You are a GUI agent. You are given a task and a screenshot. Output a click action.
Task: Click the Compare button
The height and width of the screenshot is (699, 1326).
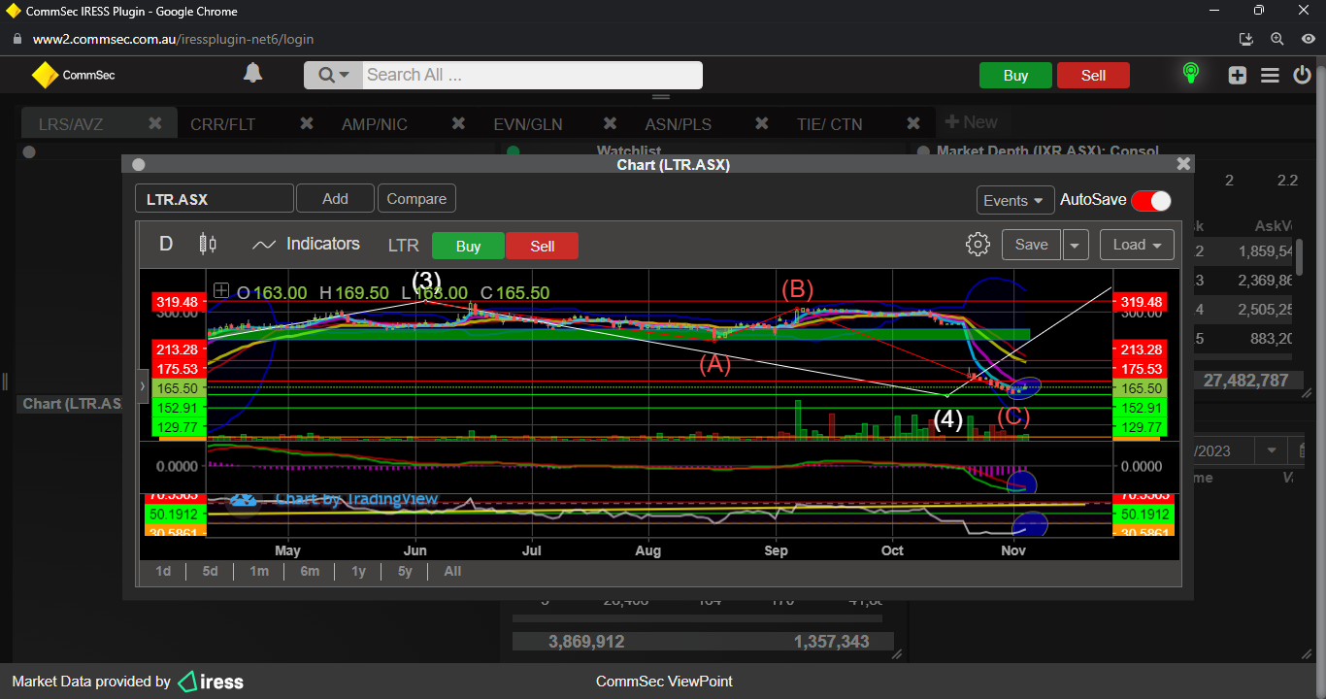tap(416, 198)
